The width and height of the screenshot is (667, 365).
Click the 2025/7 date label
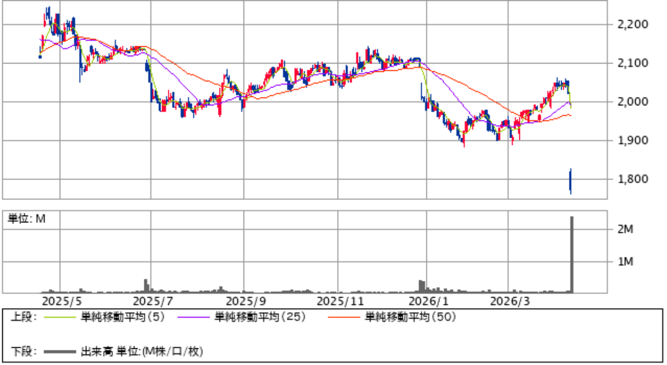(152, 301)
